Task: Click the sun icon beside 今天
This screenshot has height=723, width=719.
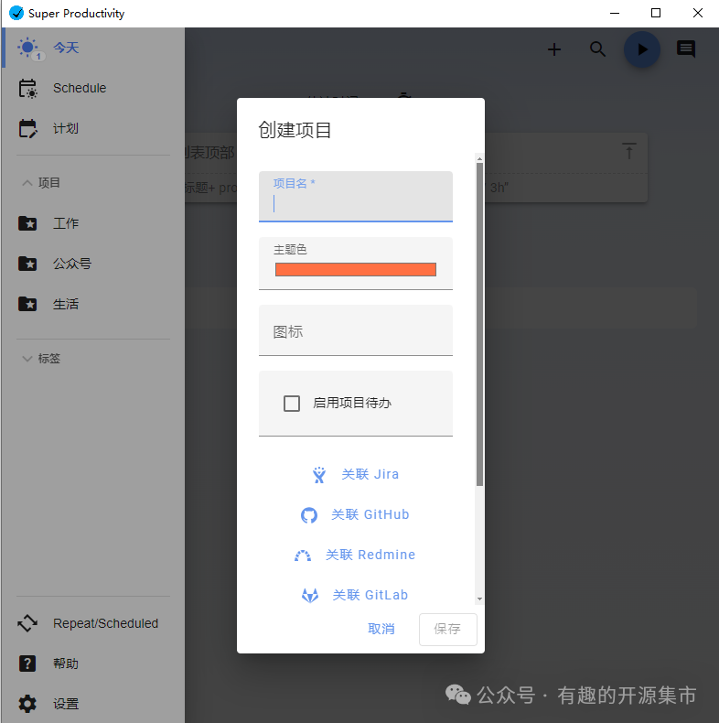Action: tap(27, 48)
